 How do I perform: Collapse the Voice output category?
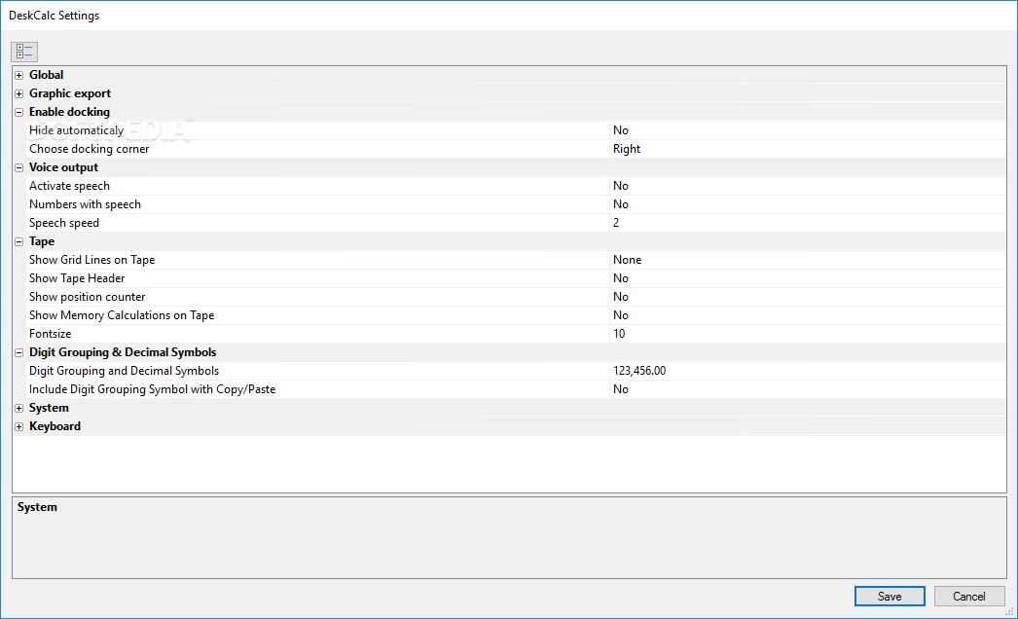18,167
